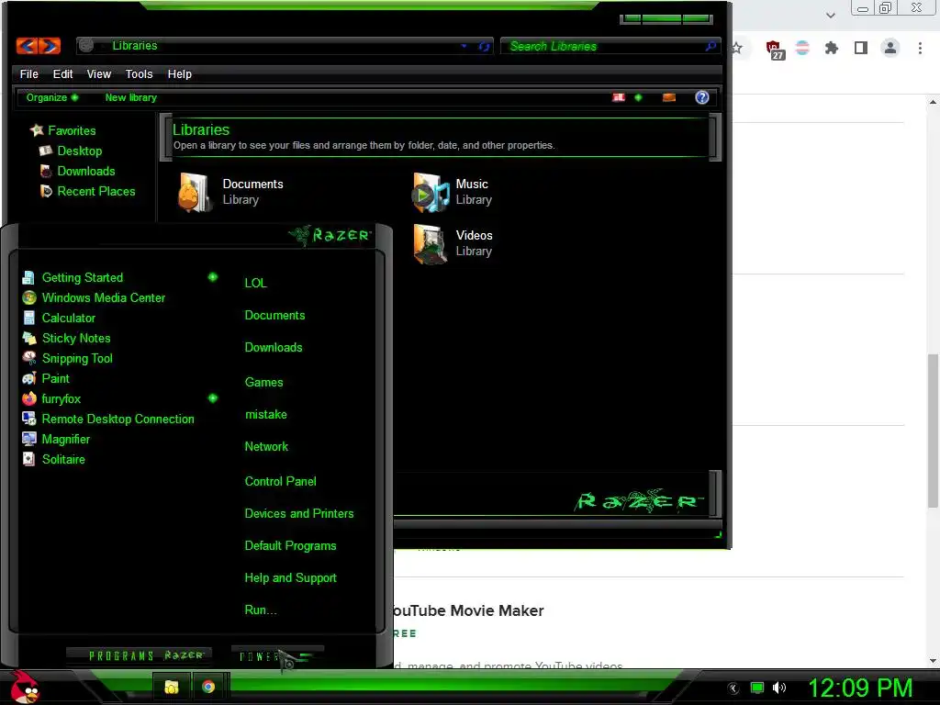940x705 pixels.
Task: Launch Magnifier
Action: coord(56,440)
